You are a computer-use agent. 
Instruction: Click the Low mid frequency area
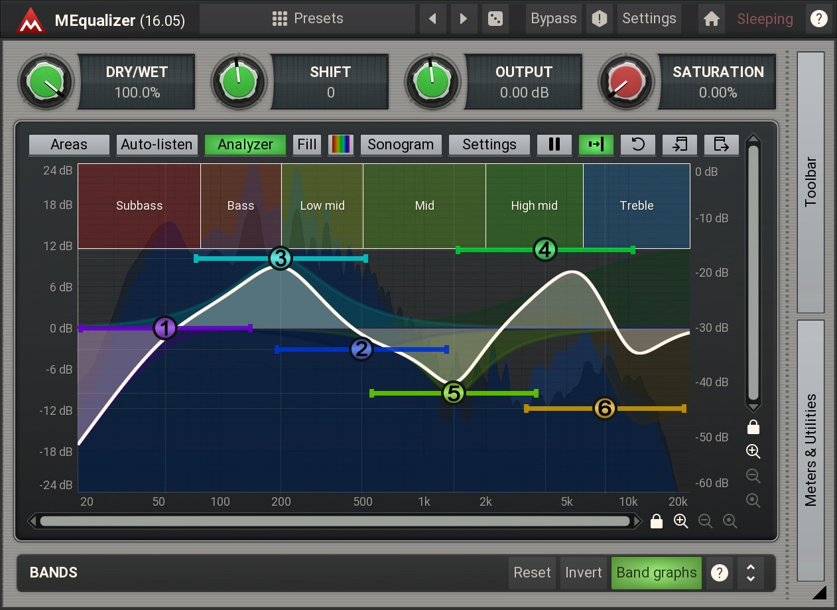[322, 206]
